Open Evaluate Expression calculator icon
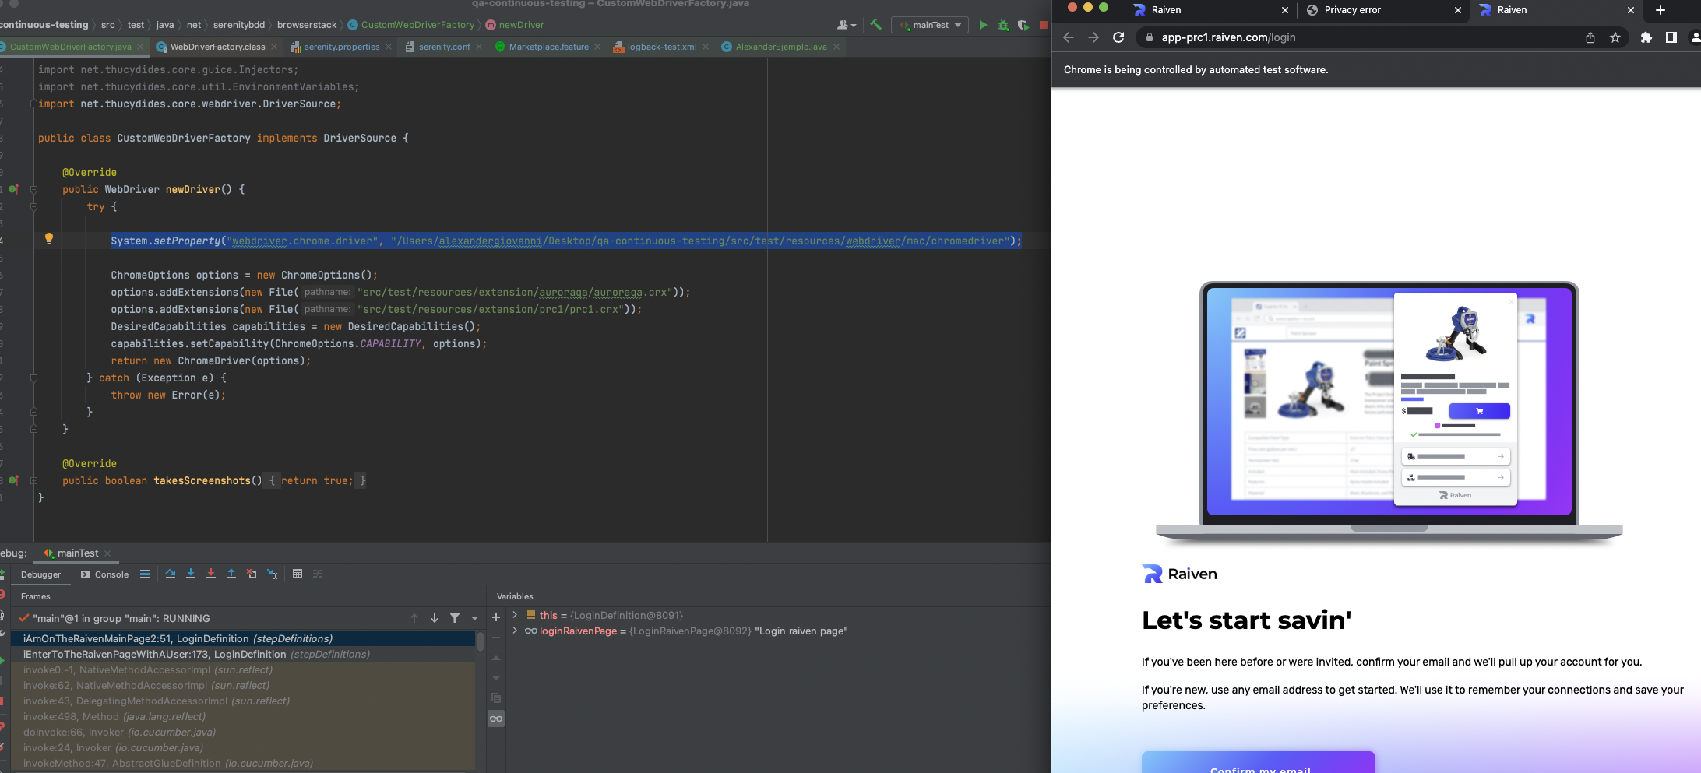This screenshot has height=773, width=1701. tap(298, 574)
